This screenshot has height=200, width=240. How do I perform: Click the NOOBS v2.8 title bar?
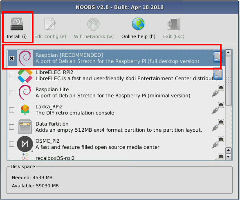119,7
